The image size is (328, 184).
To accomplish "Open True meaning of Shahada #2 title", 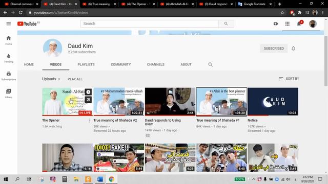I will click(x=115, y=121).
